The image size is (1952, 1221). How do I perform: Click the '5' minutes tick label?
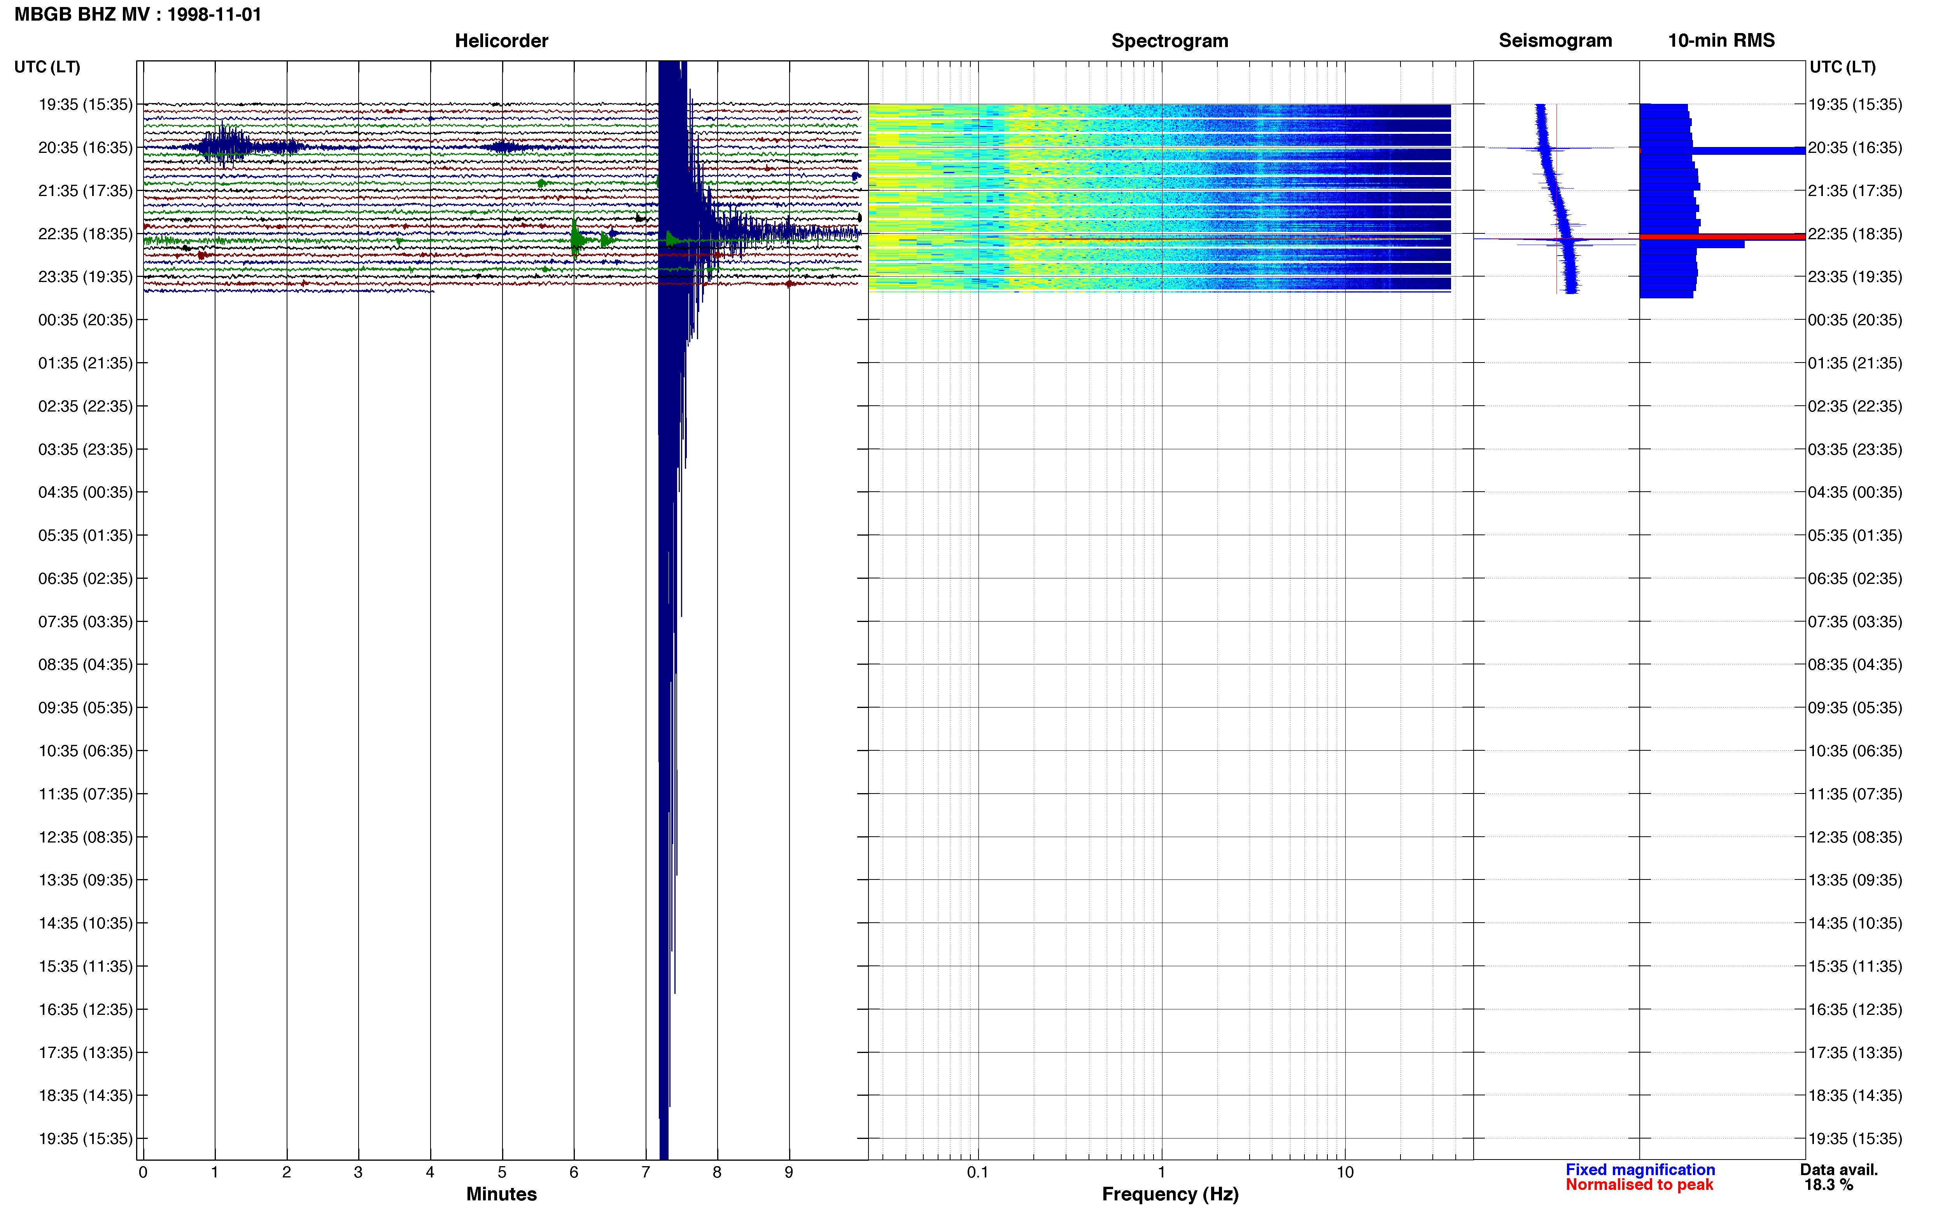pos(502,1172)
